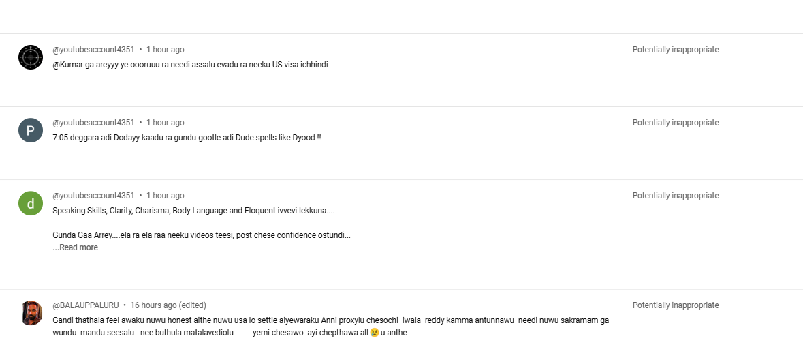Click the username above the "Speaking Skills" comment
Screen dimensions: 803x362
[x=93, y=196]
